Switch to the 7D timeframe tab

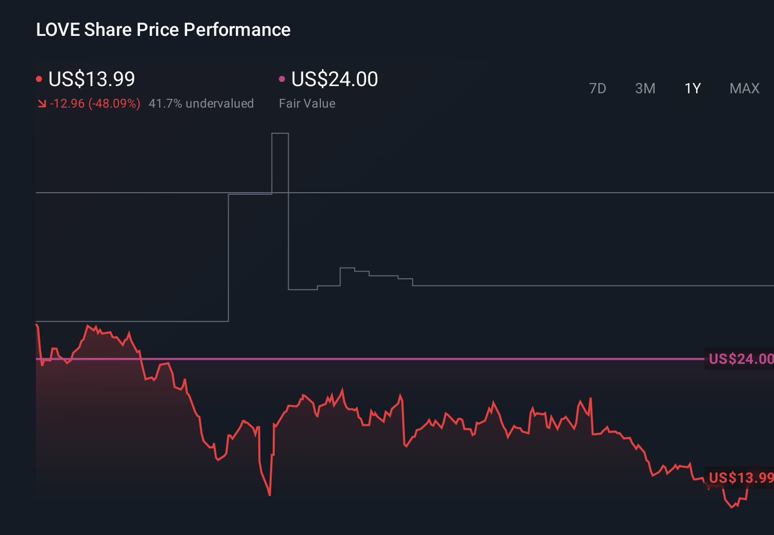click(x=598, y=88)
